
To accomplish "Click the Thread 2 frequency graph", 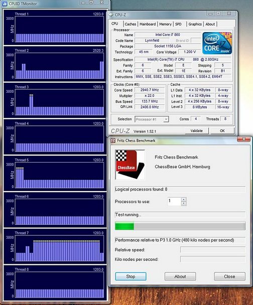I will pyautogui.click(x=59, y=66).
